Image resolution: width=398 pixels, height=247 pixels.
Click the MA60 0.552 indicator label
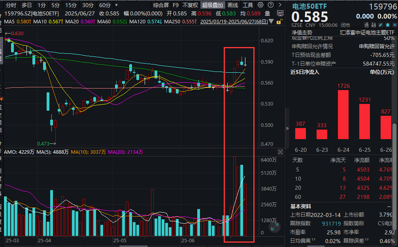tap(112, 22)
